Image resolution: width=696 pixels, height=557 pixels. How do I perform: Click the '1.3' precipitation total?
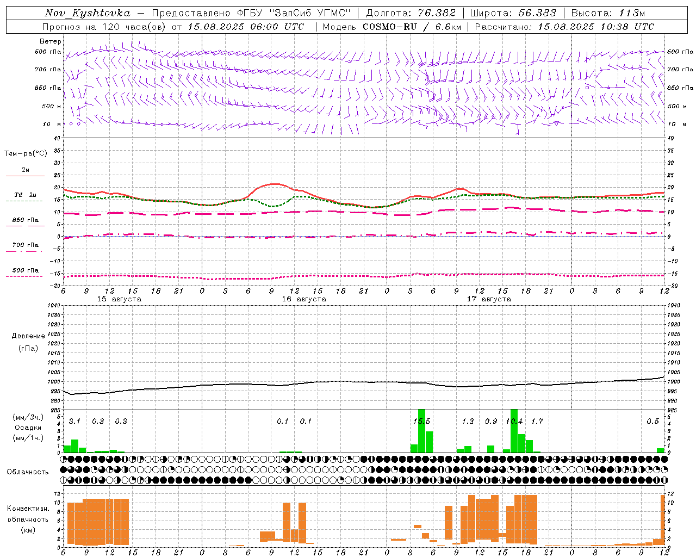pyautogui.click(x=468, y=421)
